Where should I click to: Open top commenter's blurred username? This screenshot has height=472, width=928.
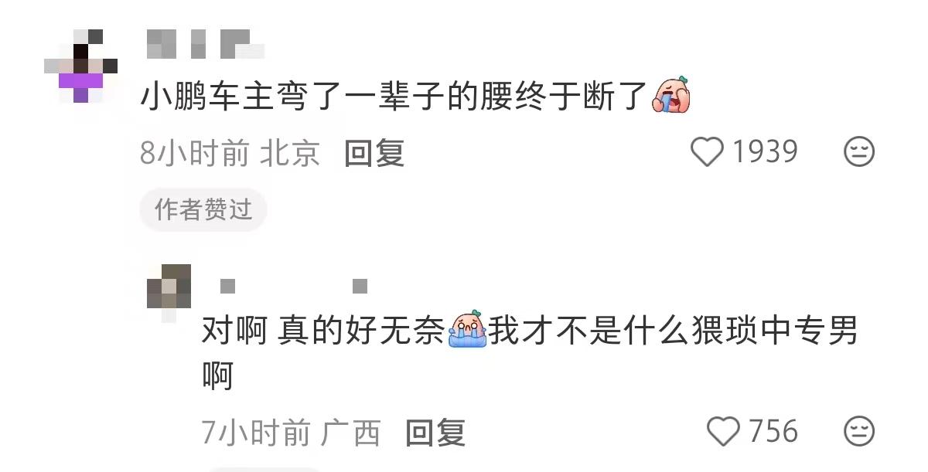[x=206, y=44]
